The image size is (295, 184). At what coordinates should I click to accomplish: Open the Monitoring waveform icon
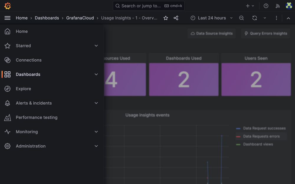click(x=7, y=132)
